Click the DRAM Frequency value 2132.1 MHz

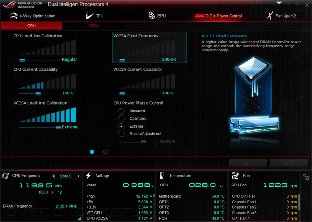tap(66, 206)
